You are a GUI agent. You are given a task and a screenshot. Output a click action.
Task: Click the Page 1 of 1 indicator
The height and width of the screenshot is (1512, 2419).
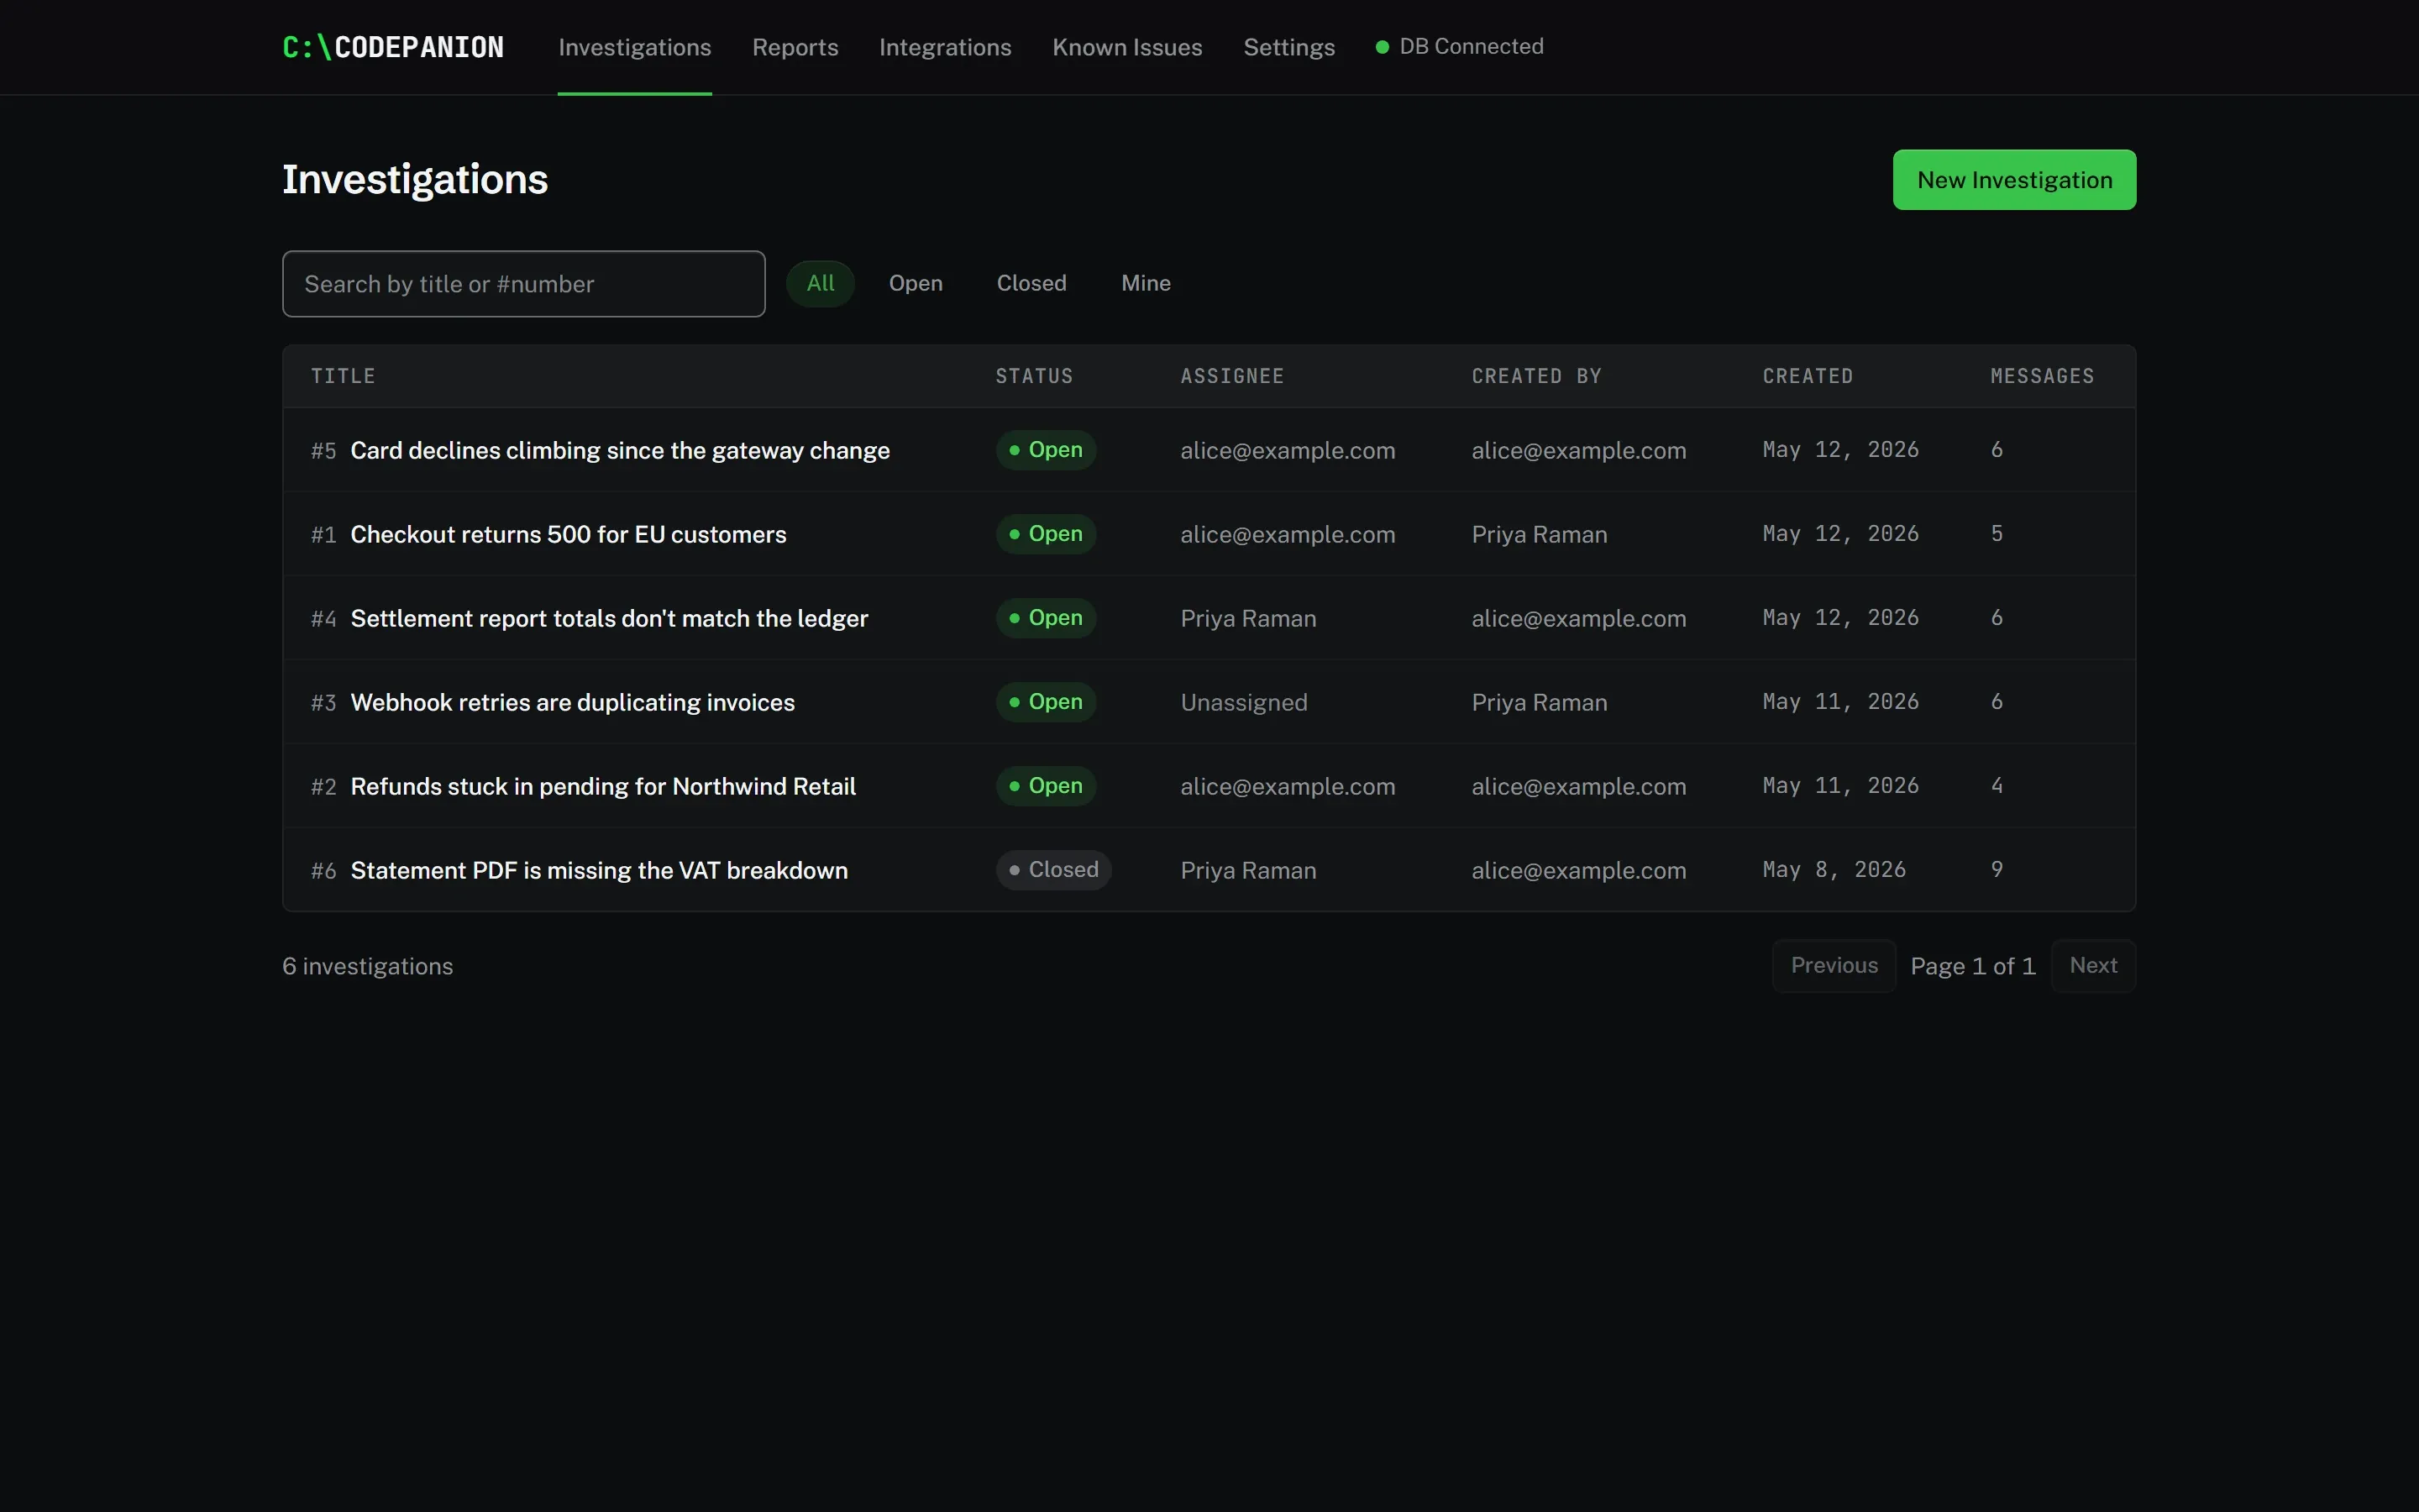point(1972,966)
